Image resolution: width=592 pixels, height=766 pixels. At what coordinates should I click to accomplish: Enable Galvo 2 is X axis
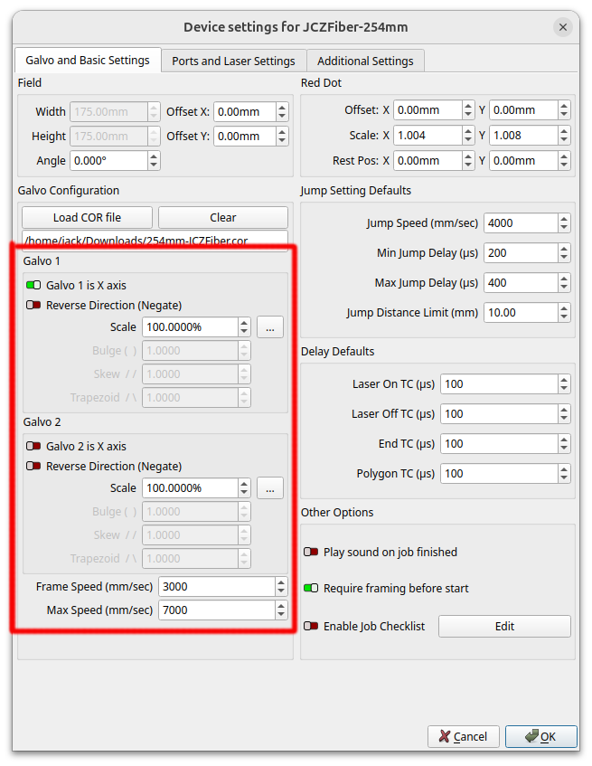pyautogui.click(x=33, y=447)
